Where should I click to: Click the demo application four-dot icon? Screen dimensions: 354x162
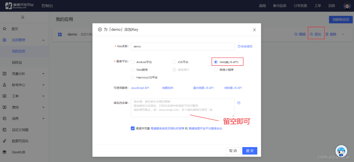60,34
